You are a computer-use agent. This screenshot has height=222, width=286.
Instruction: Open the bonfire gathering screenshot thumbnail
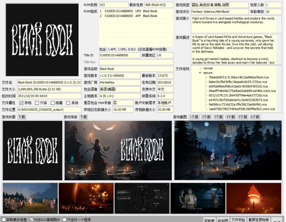(x=30, y=198)
